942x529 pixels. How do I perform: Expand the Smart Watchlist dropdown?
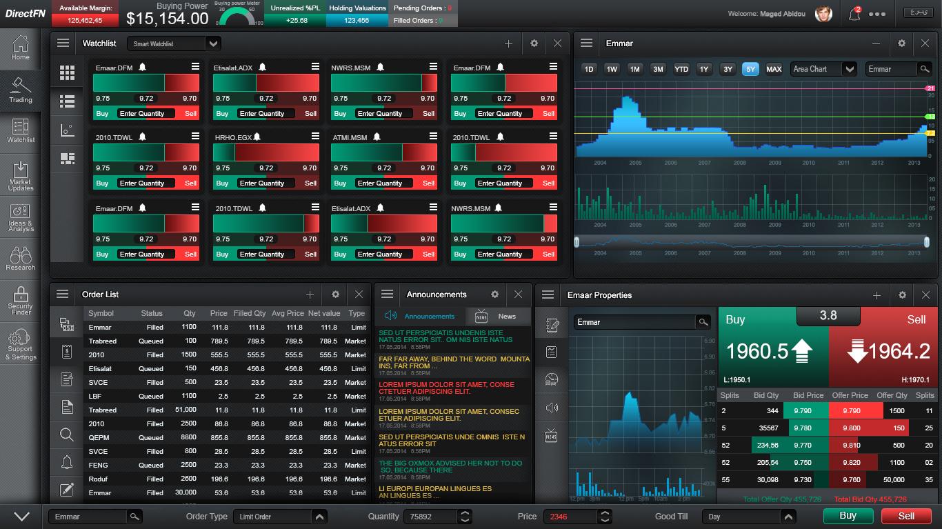pos(213,43)
